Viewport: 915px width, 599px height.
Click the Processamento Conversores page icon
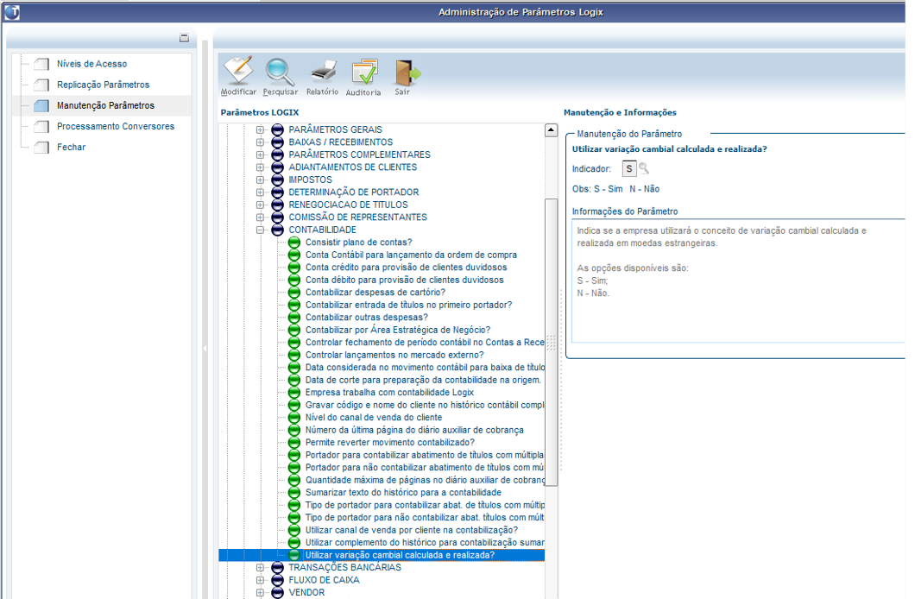[41, 127]
